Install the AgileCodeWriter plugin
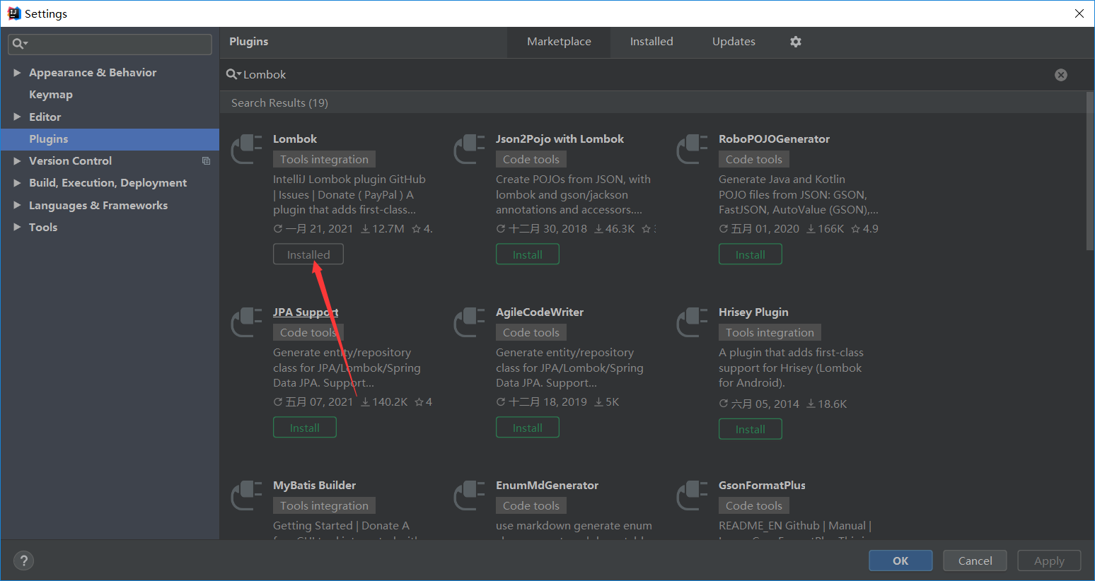The height and width of the screenshot is (581, 1095). pyautogui.click(x=528, y=428)
